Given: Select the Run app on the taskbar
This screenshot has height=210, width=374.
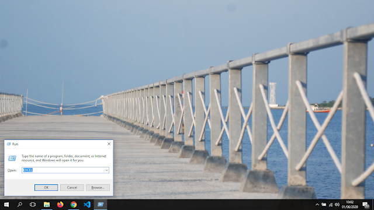Looking at the screenshot, I should point(101,205).
